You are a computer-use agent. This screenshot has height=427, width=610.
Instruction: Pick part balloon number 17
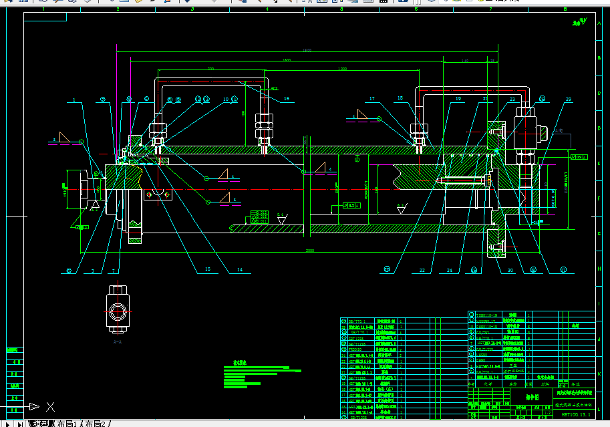pyautogui.click(x=372, y=98)
